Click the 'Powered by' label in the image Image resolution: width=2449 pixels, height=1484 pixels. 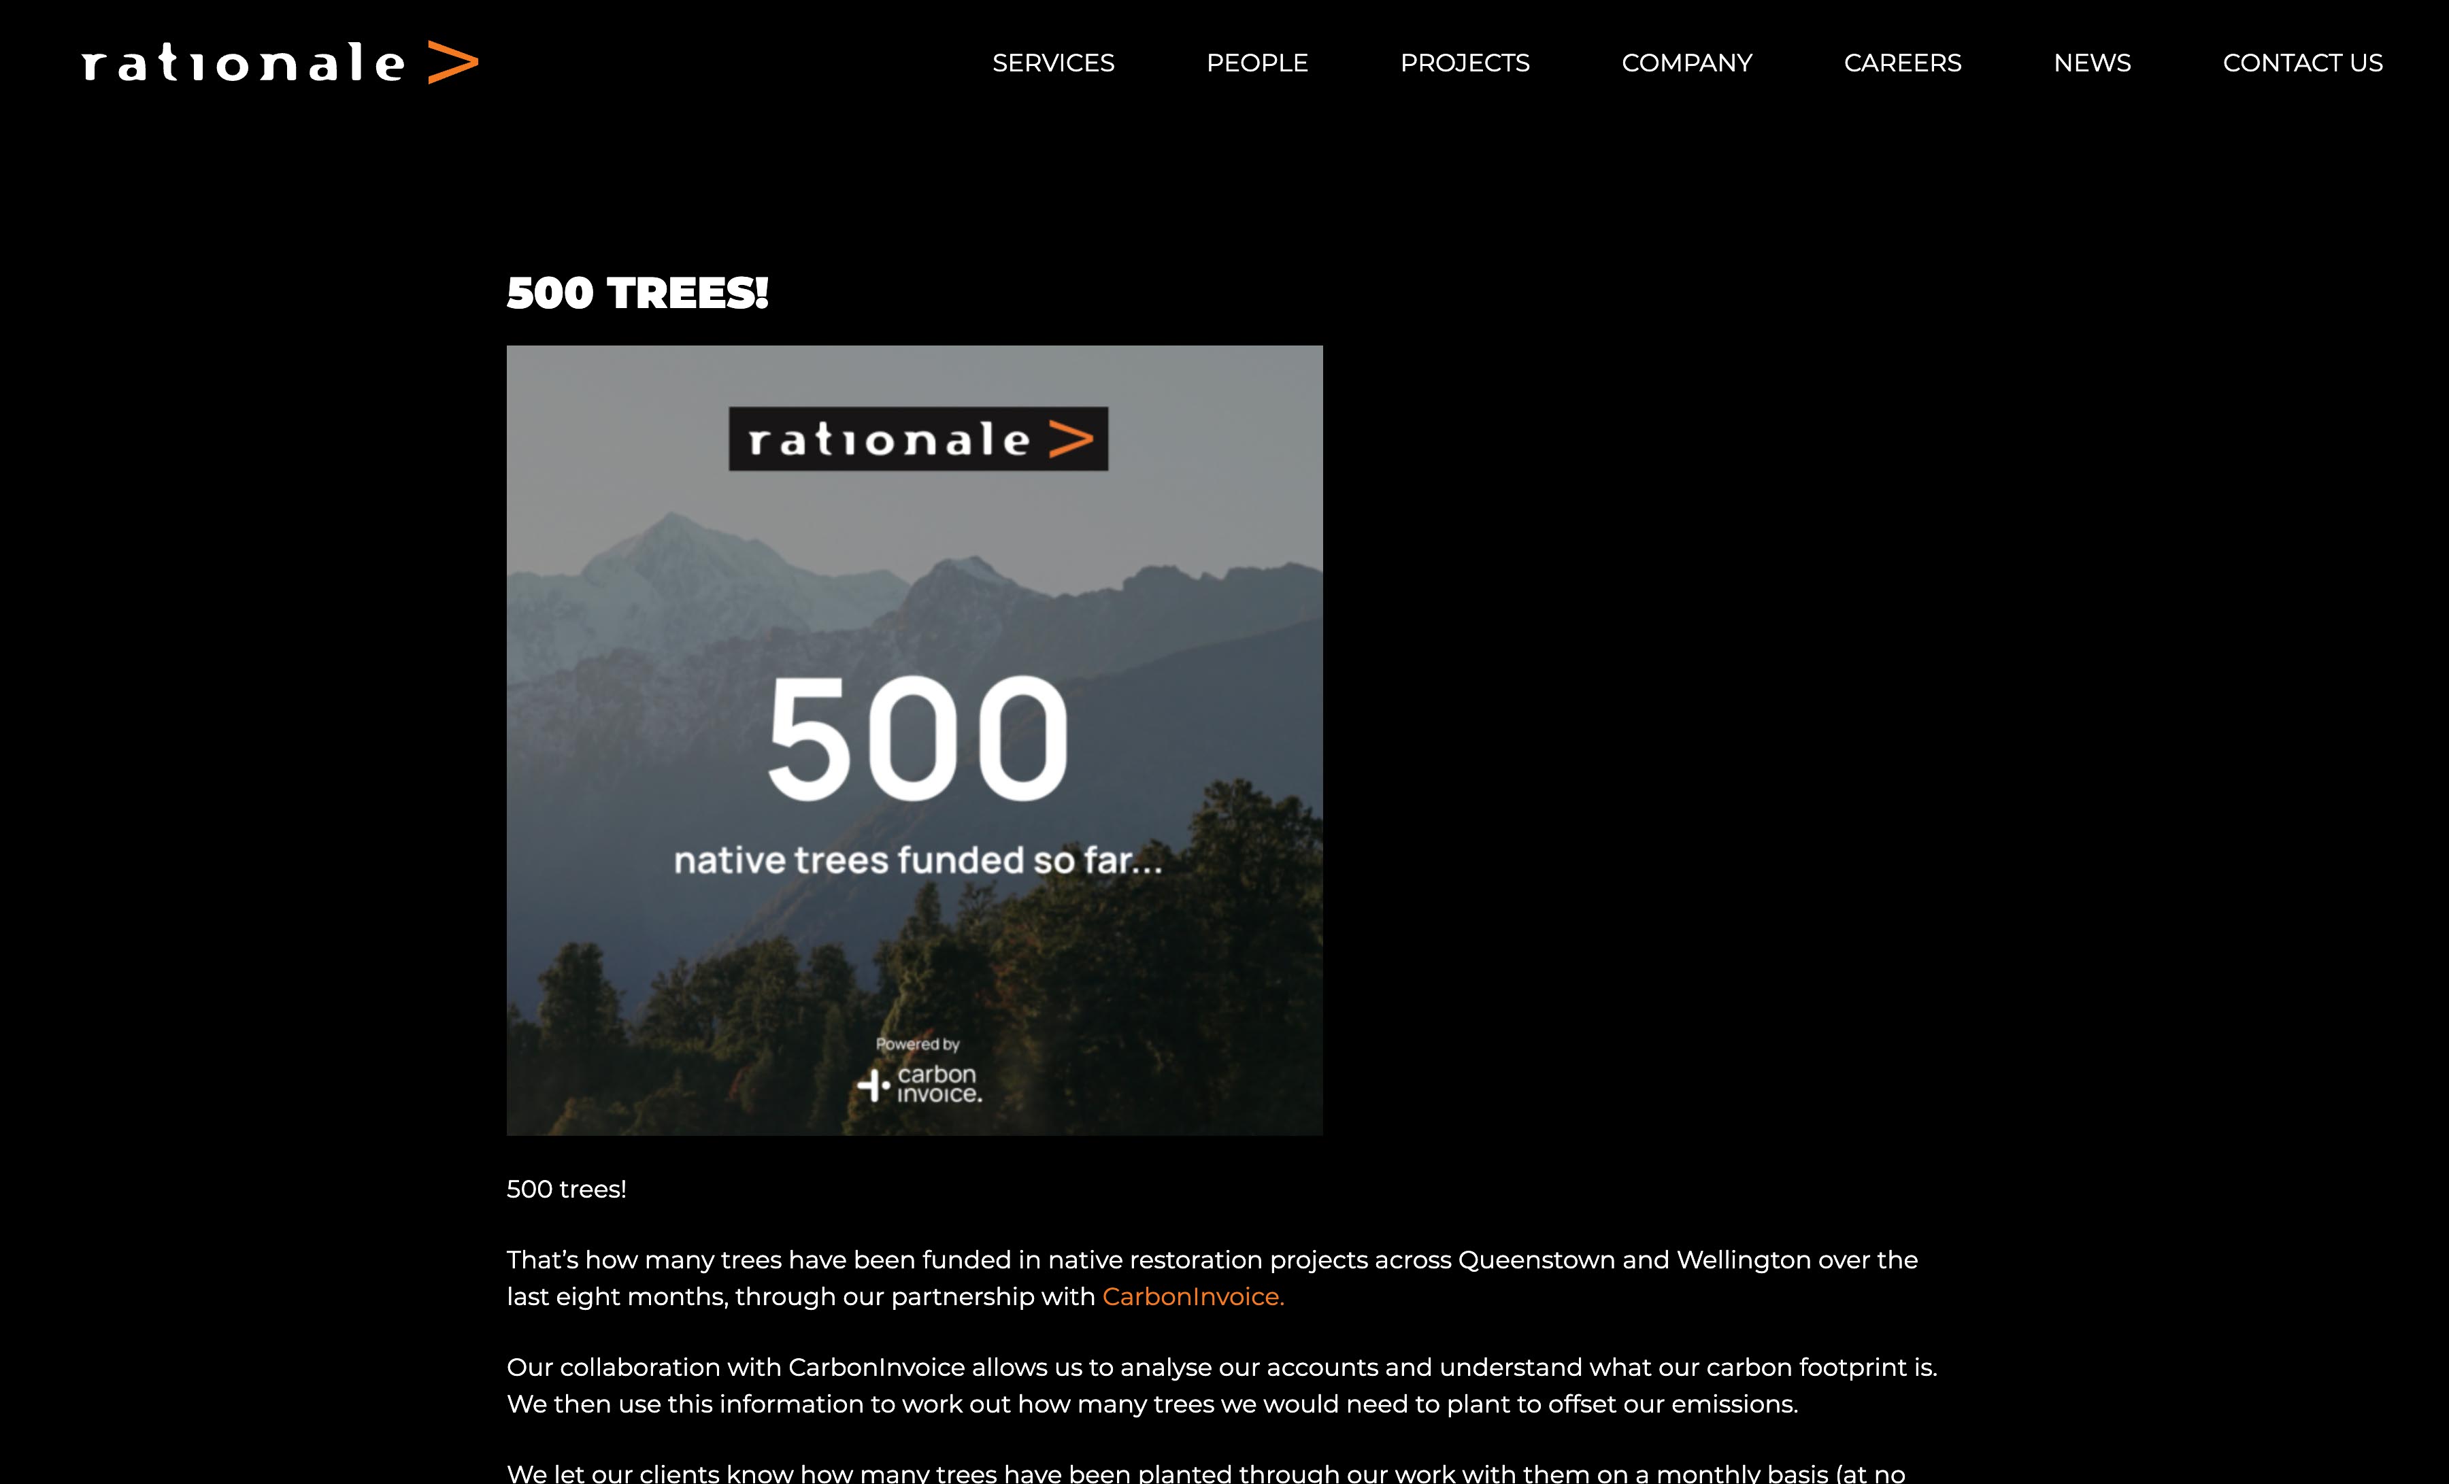(x=918, y=1044)
